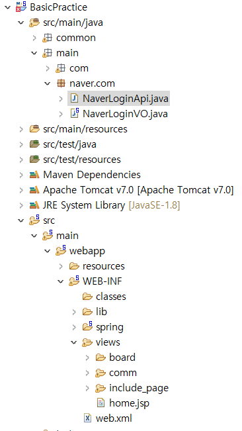
Task: Select the NaverLoginApi.java label
Action: pos(126,99)
